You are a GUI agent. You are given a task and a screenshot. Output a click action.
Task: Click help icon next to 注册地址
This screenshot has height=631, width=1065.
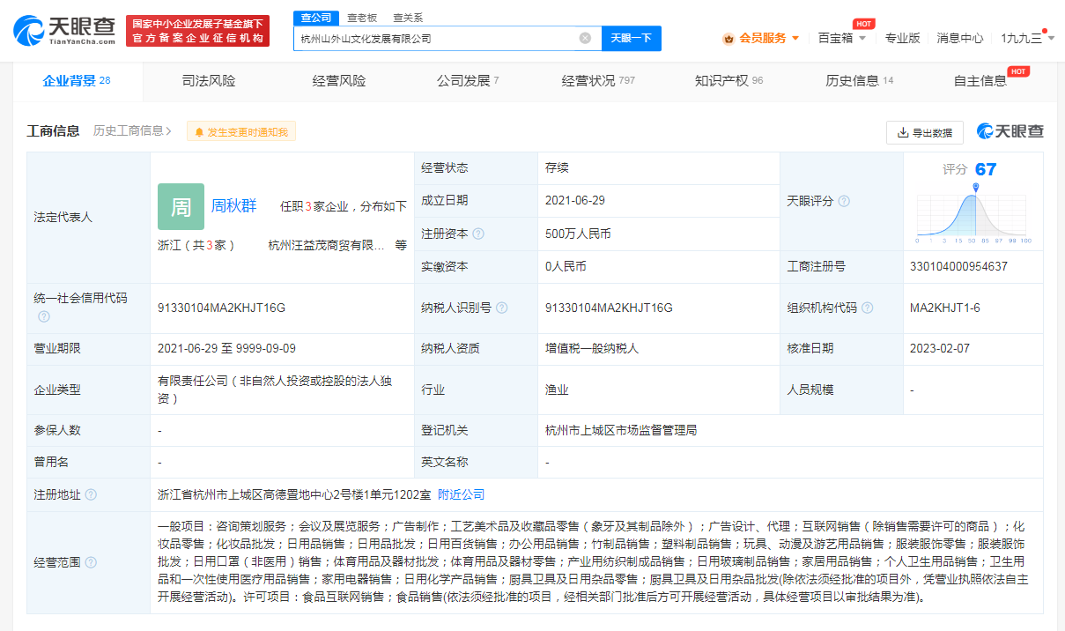point(91,494)
